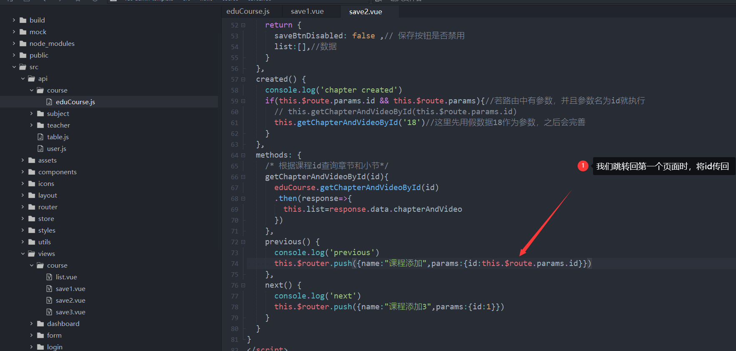The image size is (736, 351).
Task: Click the router folder icon
Action: pos(32,207)
